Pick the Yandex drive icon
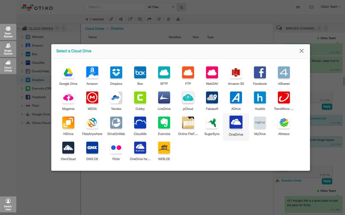 pyautogui.click(x=116, y=97)
